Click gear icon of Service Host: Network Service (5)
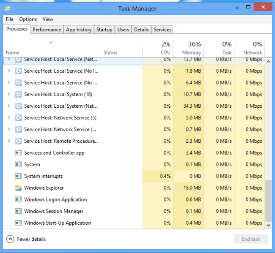The width and height of the screenshot is (275, 253). pyautogui.click(x=18, y=118)
